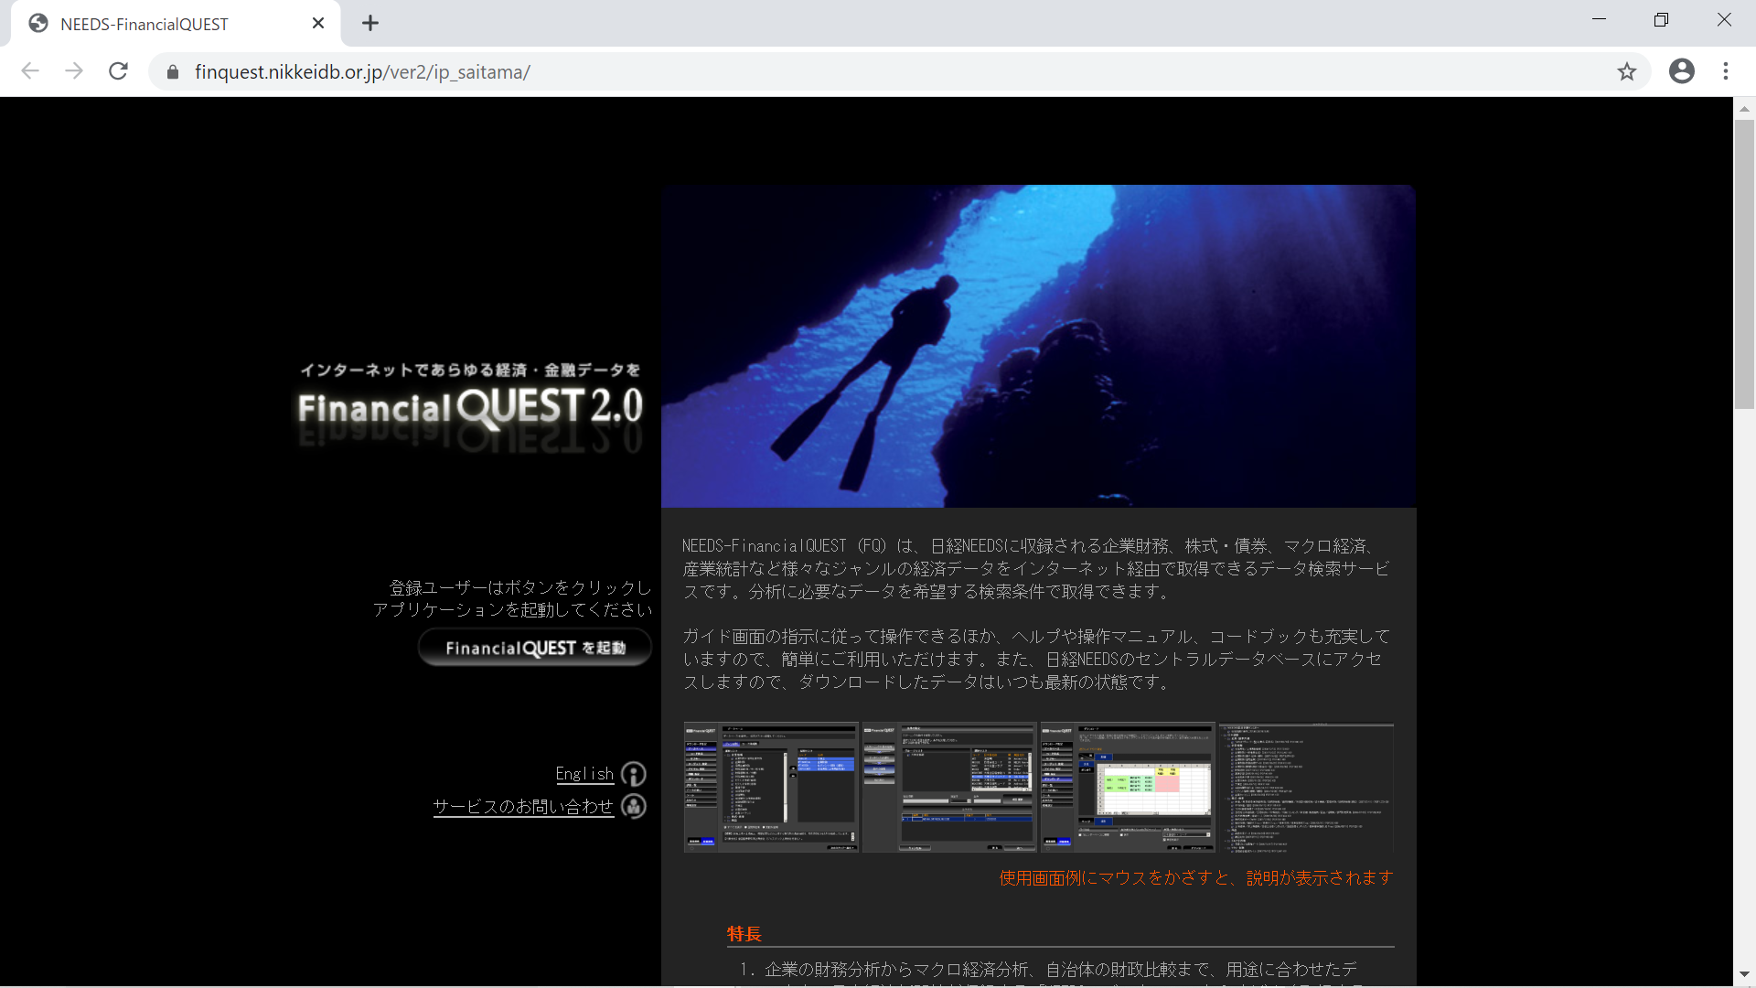Click the info icon next to English
The height and width of the screenshot is (988, 1756).
[634, 774]
